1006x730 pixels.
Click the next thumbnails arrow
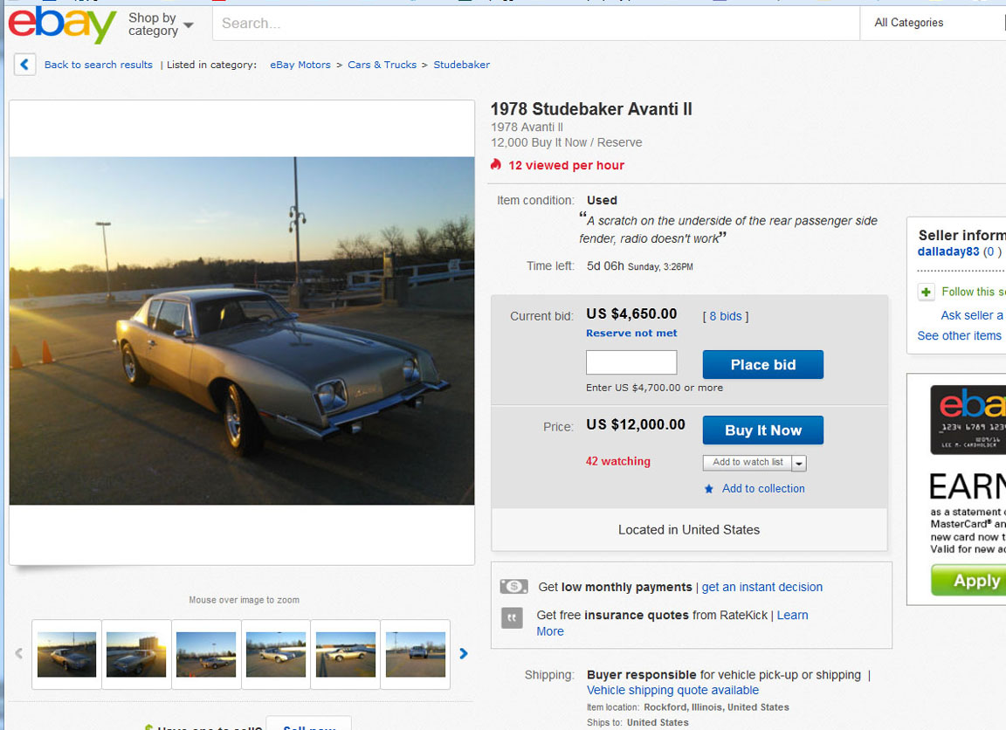(x=464, y=653)
